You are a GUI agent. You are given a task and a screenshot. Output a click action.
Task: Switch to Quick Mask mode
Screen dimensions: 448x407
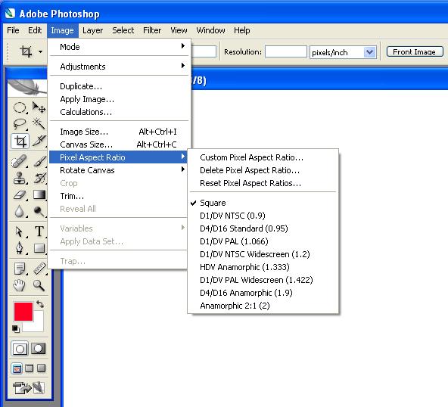[38, 349]
